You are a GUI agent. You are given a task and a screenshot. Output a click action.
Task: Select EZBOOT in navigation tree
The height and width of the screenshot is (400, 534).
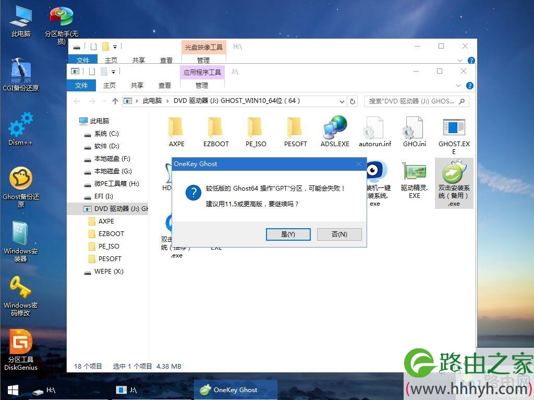click(x=106, y=233)
